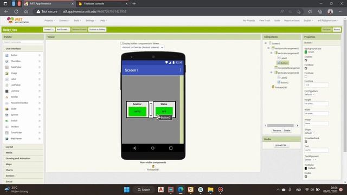347x195 pixels.
Task: Open the BackgroundColor Green swatch
Action: coord(306,52)
